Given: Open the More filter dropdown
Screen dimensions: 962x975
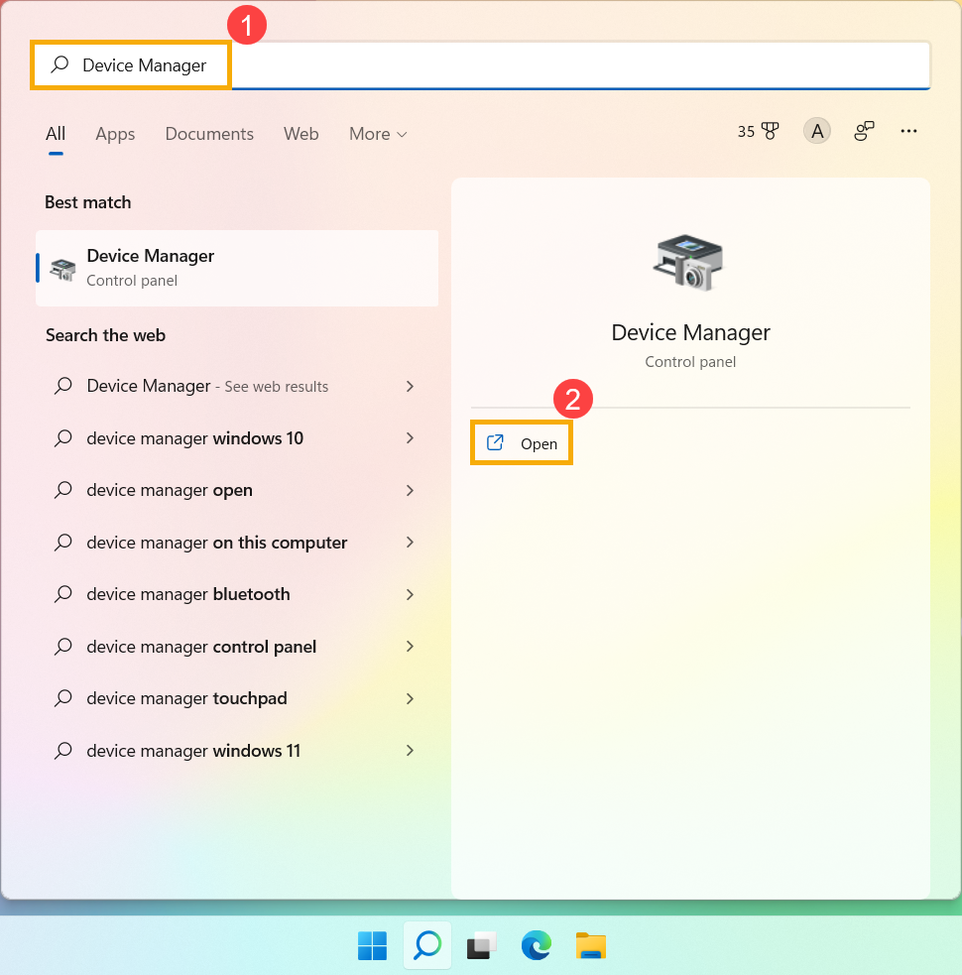Looking at the screenshot, I should click(x=378, y=134).
